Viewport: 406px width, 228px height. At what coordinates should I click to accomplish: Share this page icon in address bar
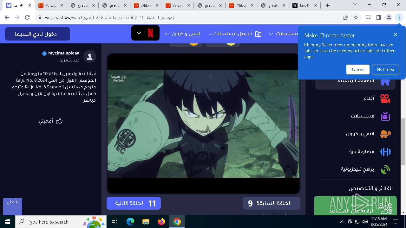point(346,18)
